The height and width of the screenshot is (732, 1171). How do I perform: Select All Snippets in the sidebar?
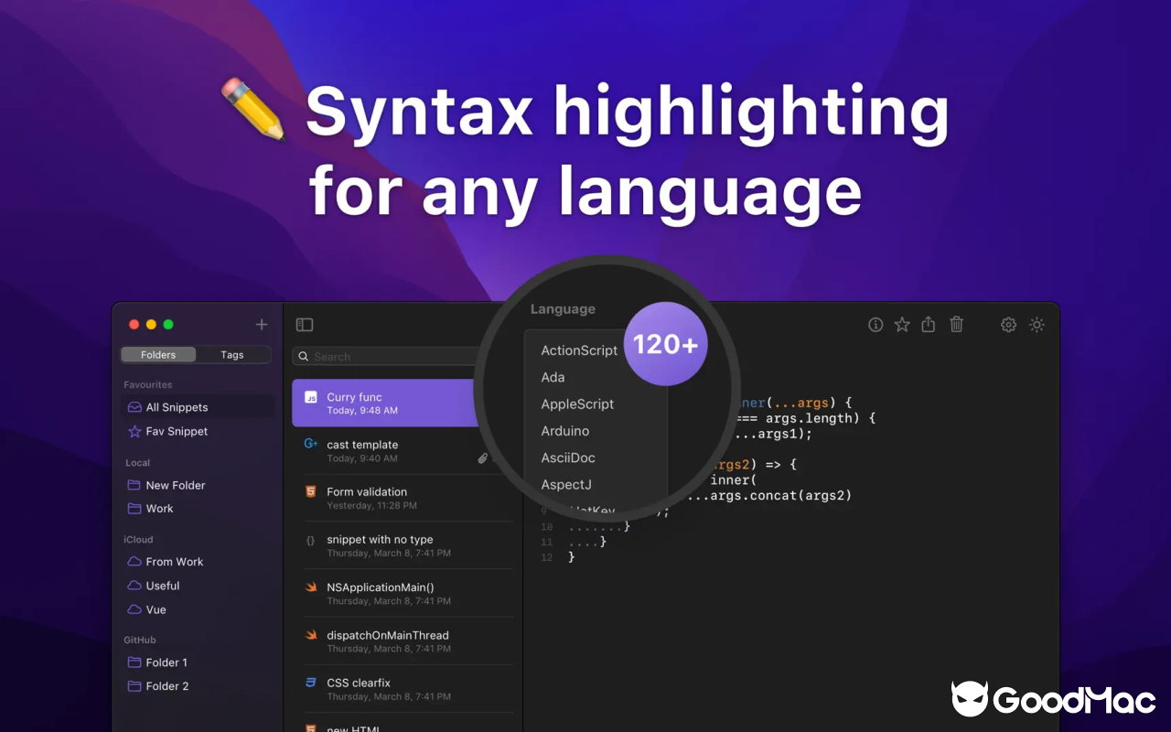tap(177, 407)
